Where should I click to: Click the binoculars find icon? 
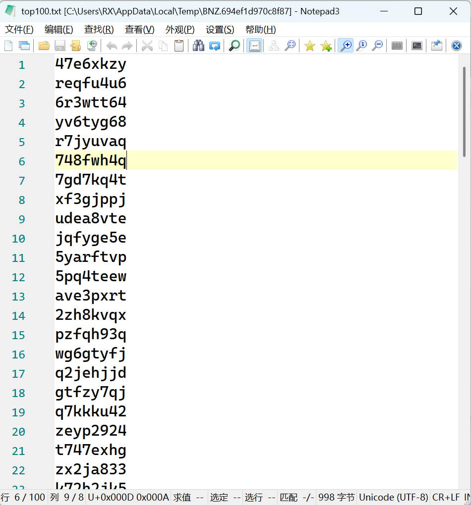199,46
